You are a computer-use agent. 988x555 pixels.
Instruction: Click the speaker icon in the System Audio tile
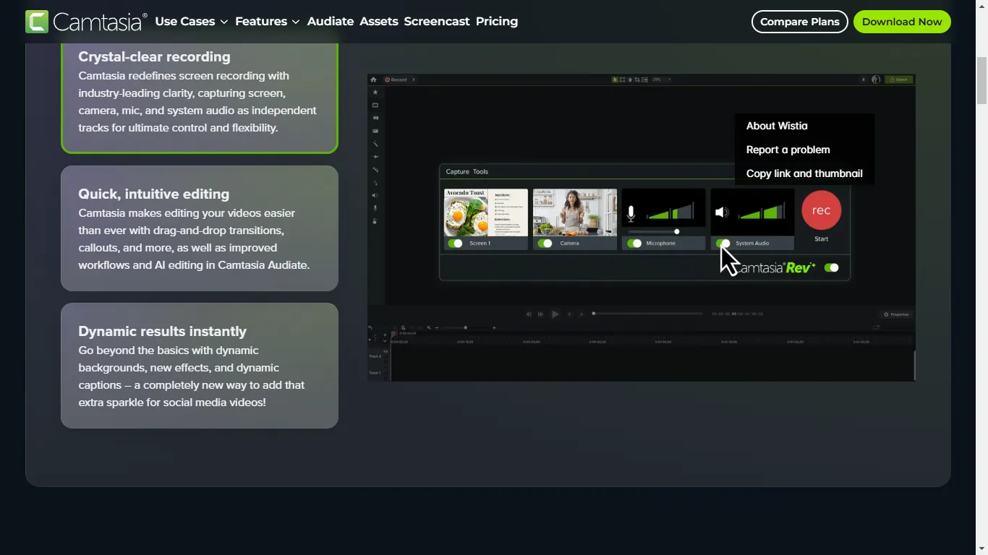click(722, 212)
